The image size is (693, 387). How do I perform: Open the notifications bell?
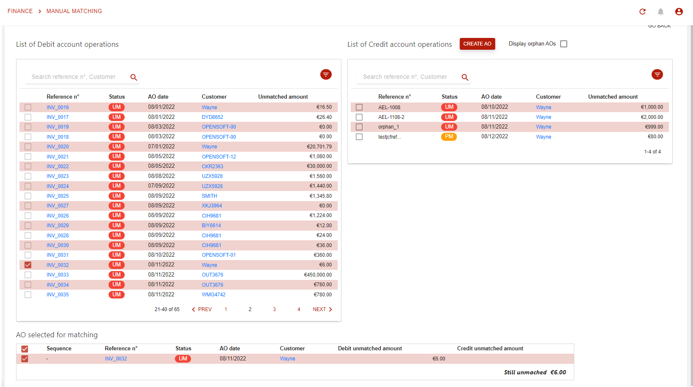click(x=660, y=11)
